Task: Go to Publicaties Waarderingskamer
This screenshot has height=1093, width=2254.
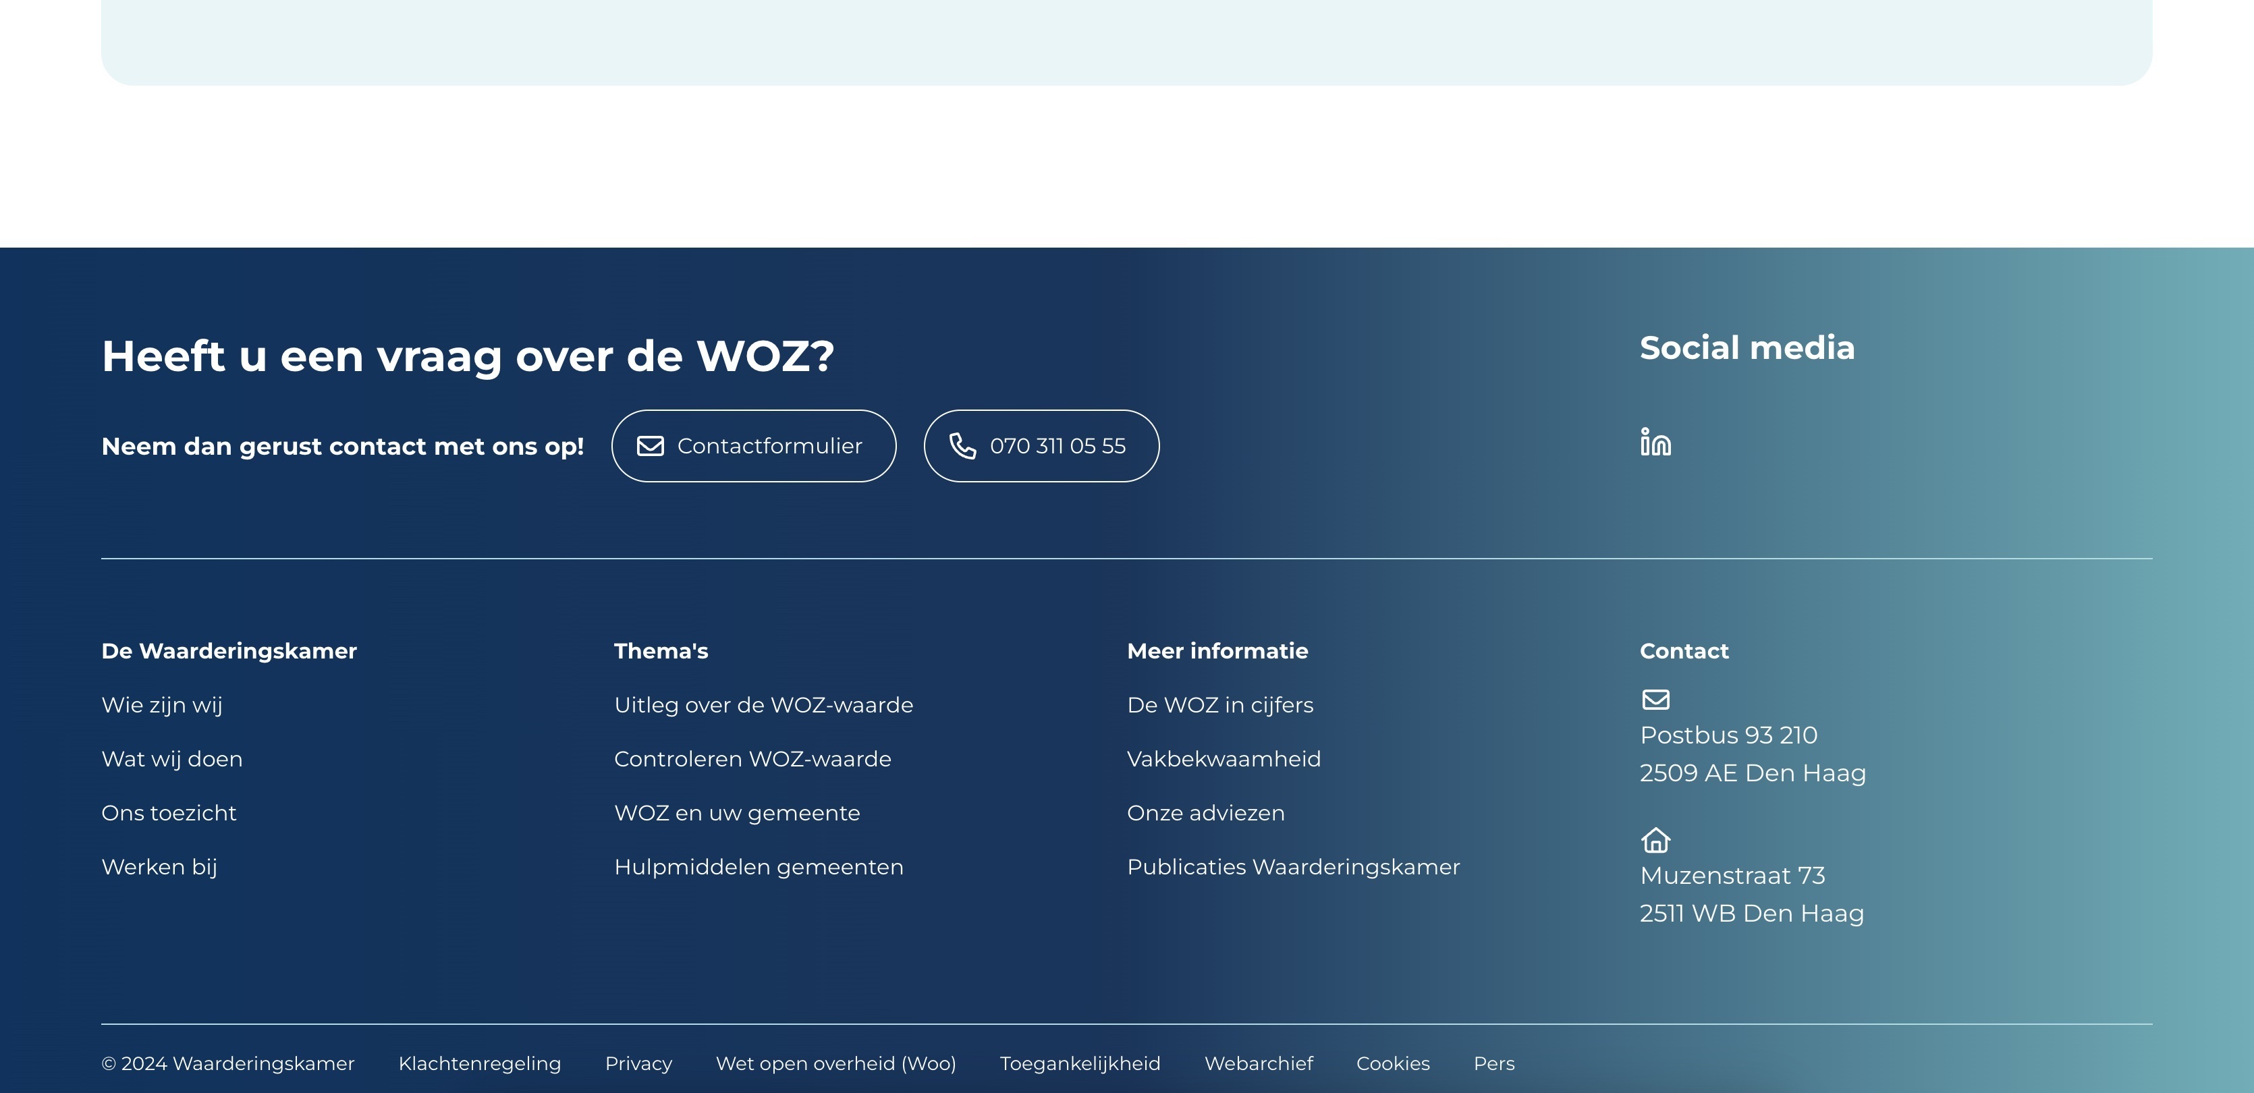Action: [x=1293, y=867]
